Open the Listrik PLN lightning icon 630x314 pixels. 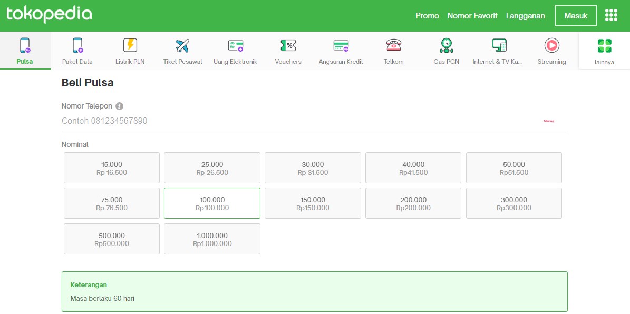click(x=130, y=45)
